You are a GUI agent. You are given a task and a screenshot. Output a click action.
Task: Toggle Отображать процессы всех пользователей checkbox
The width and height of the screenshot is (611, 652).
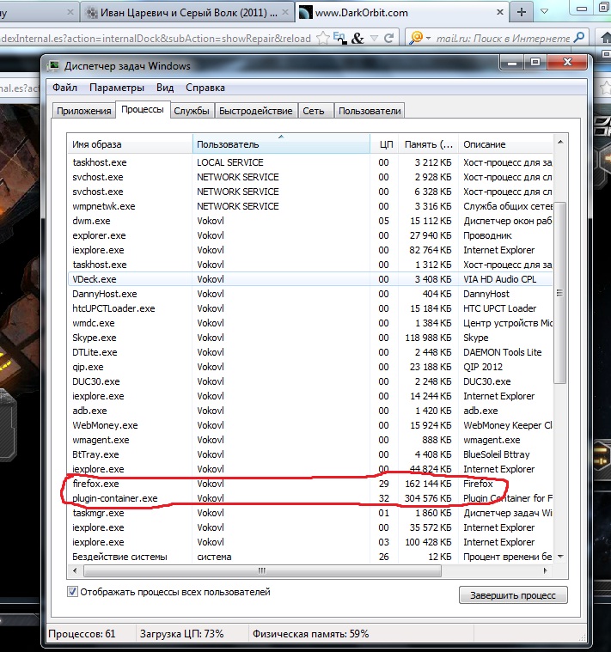72,591
